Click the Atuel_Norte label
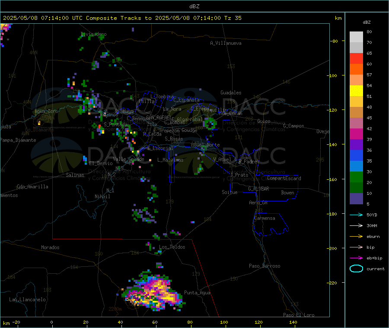 click(205, 145)
